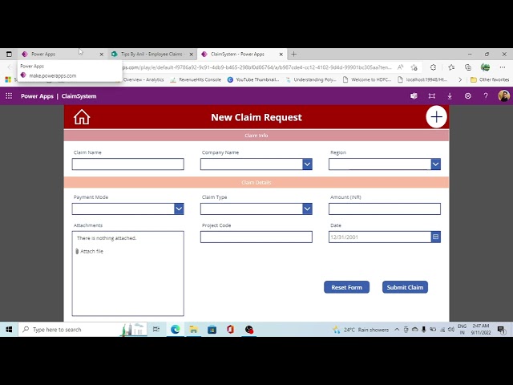Open Microsoft Store from taskbar

pos(212,330)
